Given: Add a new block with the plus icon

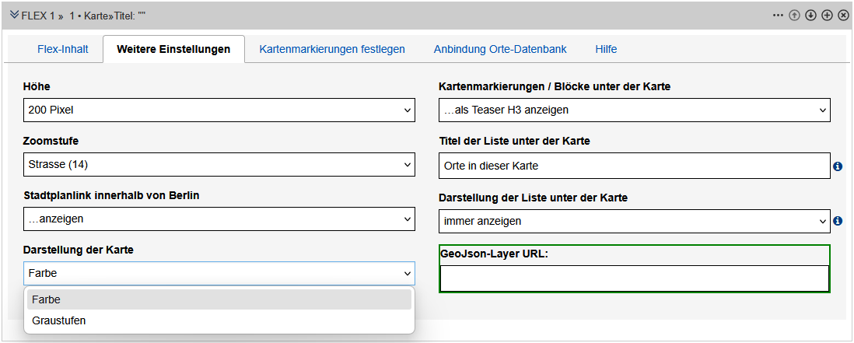Looking at the screenshot, I should 827,16.
